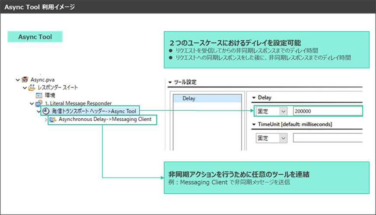Select the Asynchronous Delay->Messaging Client tree item
The width and height of the screenshot is (376, 215).
point(105,119)
